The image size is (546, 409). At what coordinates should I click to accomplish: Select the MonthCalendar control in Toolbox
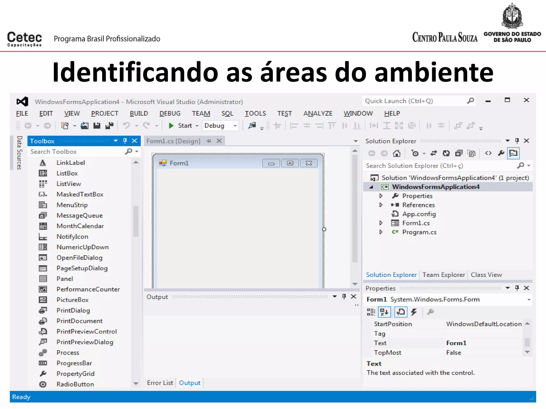tap(80, 226)
